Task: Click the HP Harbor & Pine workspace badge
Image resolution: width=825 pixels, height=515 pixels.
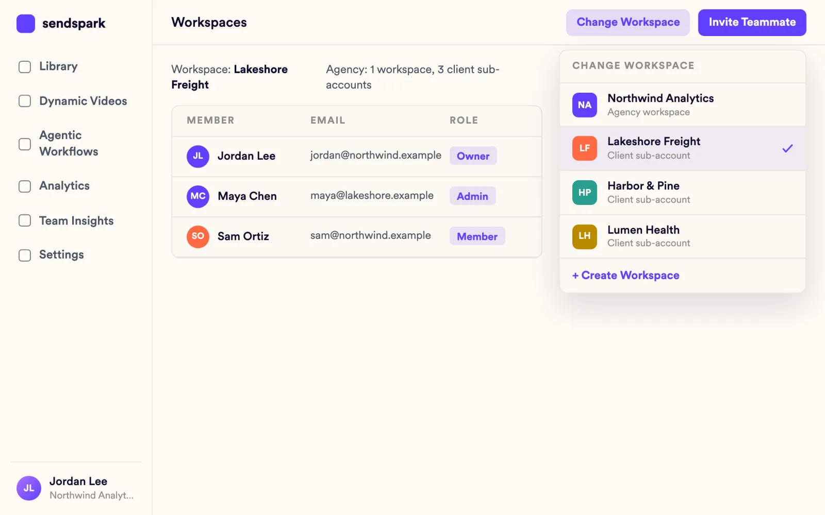Action: pyautogui.click(x=585, y=193)
